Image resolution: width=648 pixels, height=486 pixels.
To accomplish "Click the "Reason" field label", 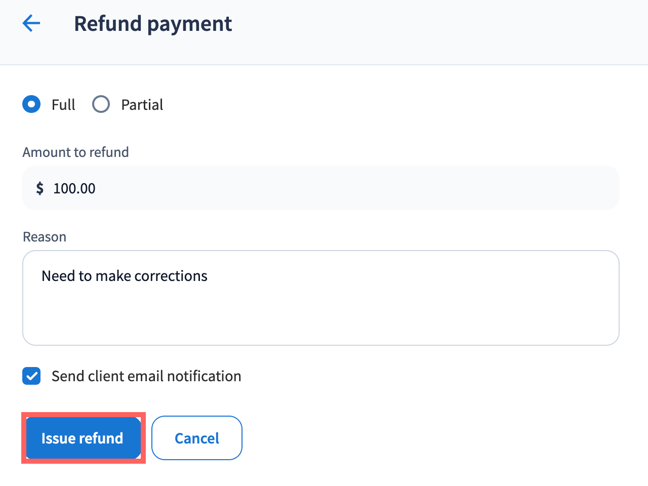I will (45, 237).
